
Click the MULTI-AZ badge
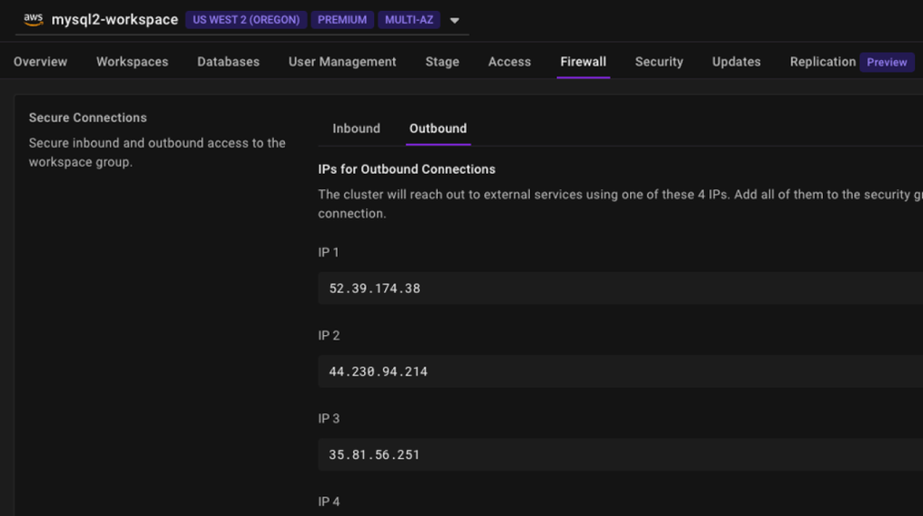coord(409,20)
